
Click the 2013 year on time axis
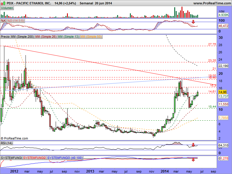coord(90,171)
